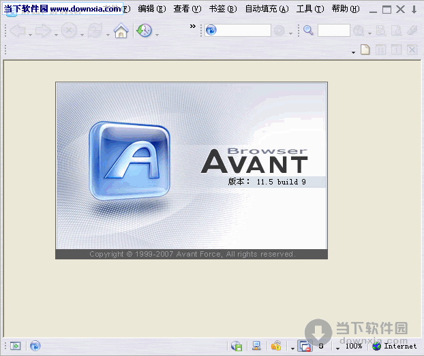
Task: Toggle the sidebar panel icon in status bar
Action: click(x=15, y=346)
